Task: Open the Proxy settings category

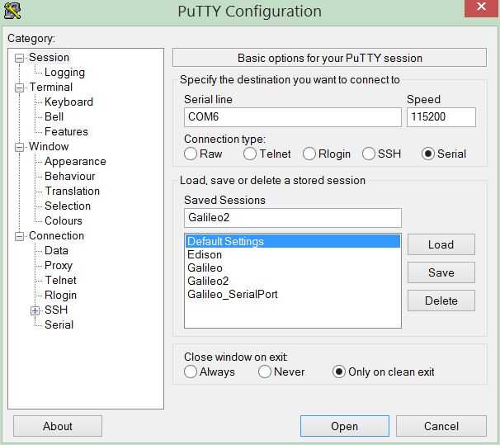Action: (x=59, y=266)
